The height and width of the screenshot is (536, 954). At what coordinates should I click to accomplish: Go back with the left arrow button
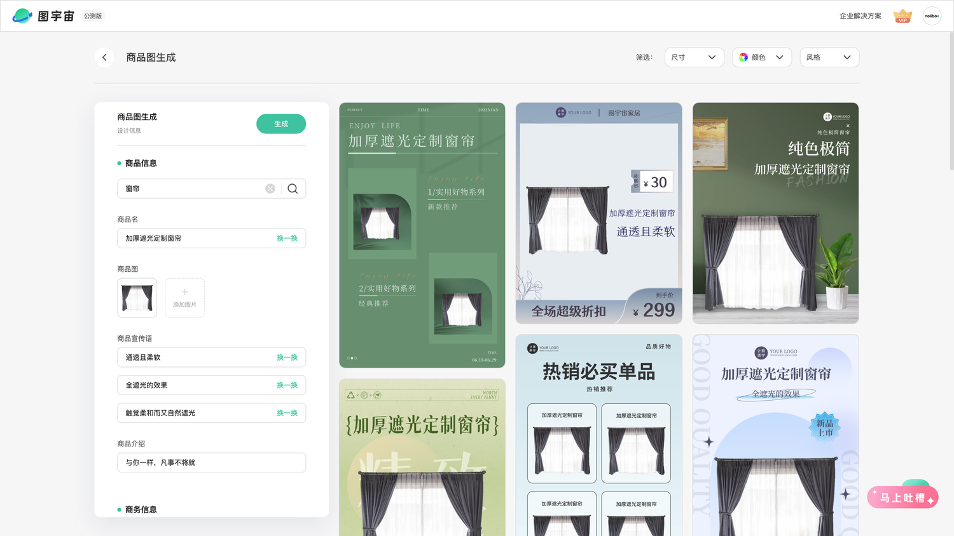(x=104, y=57)
